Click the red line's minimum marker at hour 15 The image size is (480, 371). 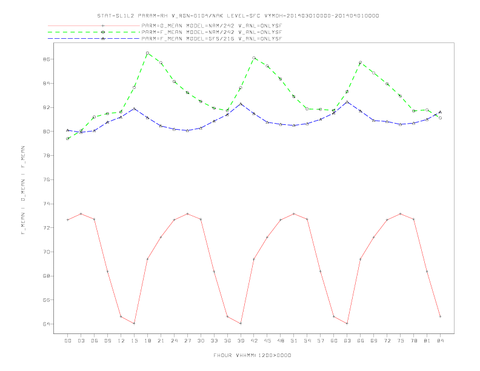coord(134,323)
